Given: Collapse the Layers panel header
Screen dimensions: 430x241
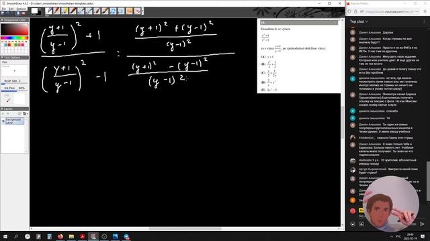Looking at the screenshot, I should [15, 108].
